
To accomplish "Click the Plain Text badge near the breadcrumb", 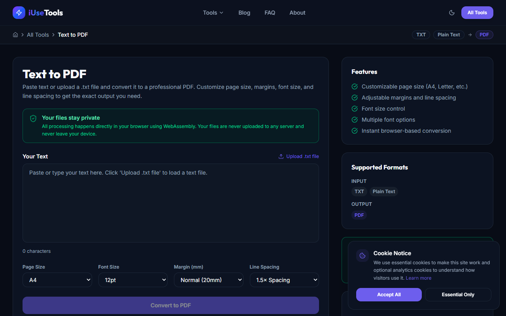I will click(x=449, y=35).
